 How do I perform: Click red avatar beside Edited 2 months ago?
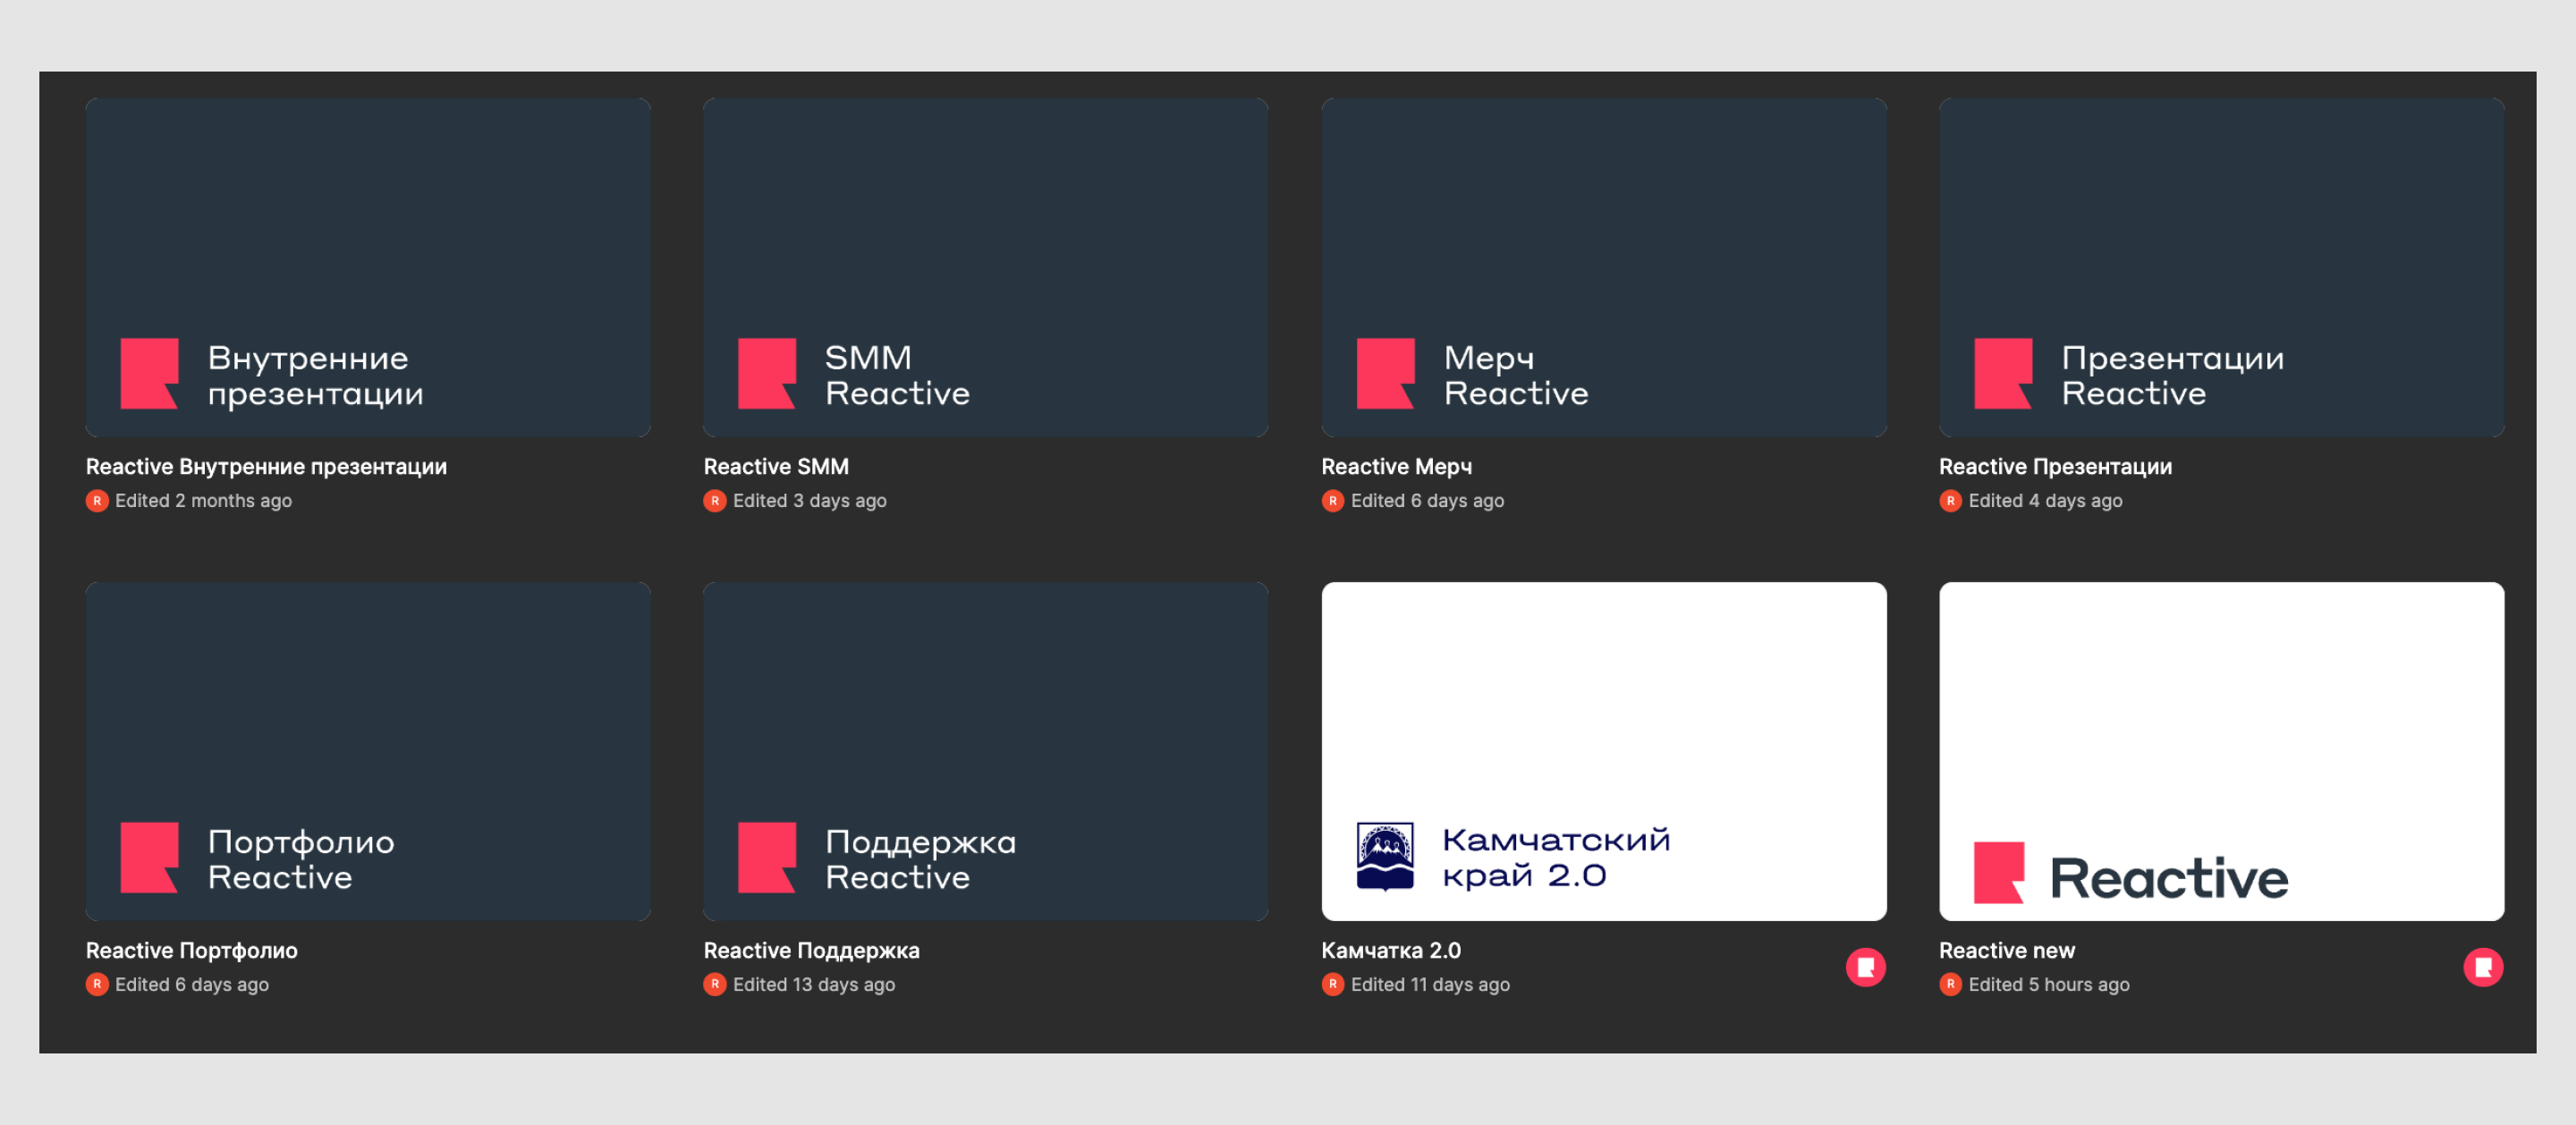click(x=97, y=501)
